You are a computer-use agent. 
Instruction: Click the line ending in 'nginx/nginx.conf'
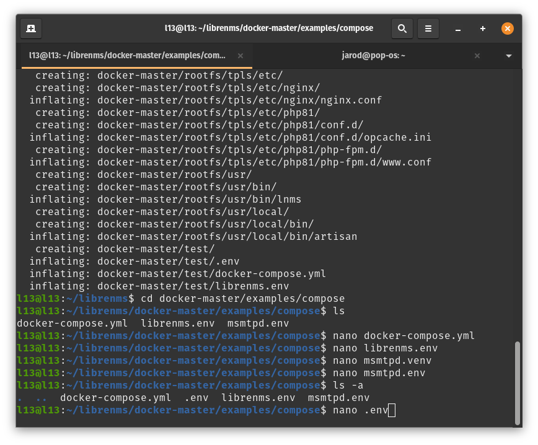(206, 100)
